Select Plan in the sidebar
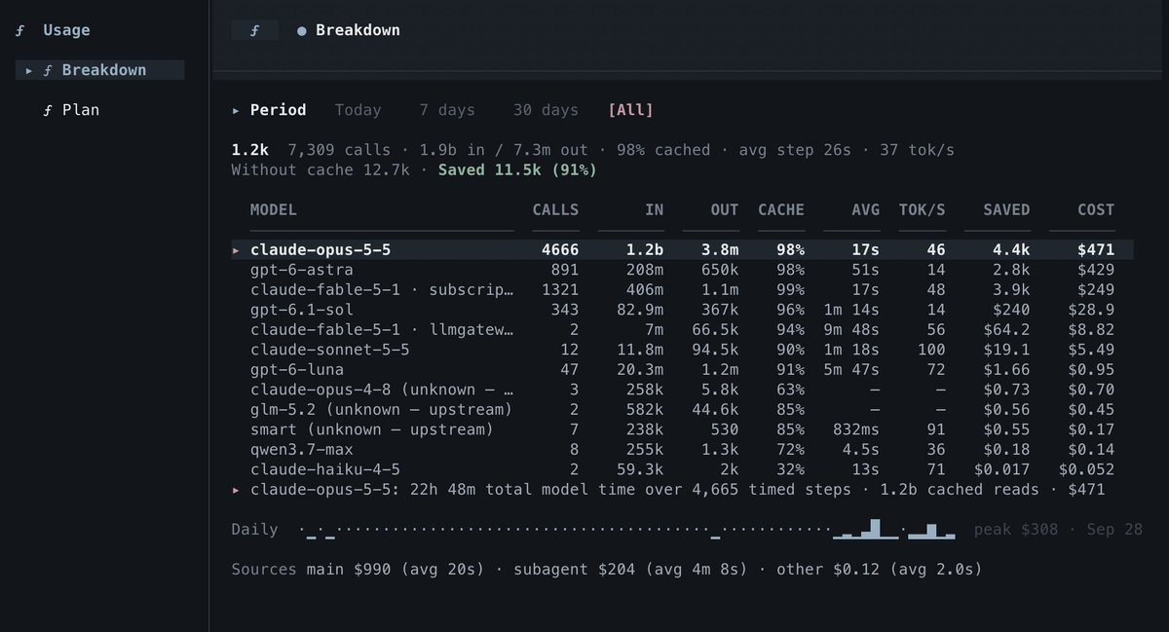Image resolution: width=1169 pixels, height=632 pixels. (x=81, y=110)
